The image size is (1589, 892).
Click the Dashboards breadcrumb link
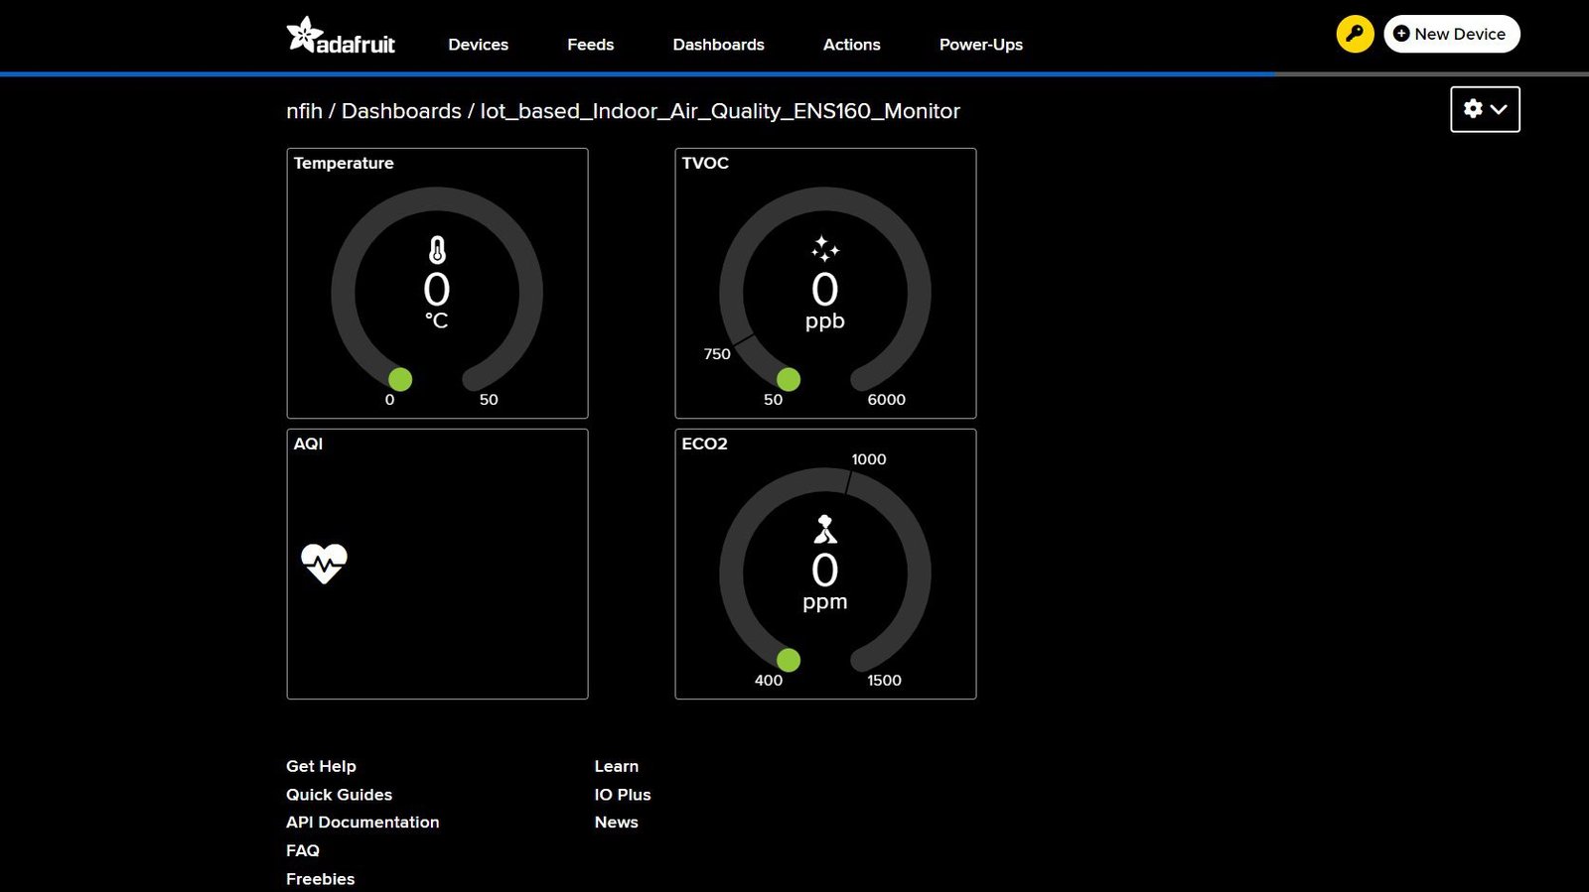[401, 111]
